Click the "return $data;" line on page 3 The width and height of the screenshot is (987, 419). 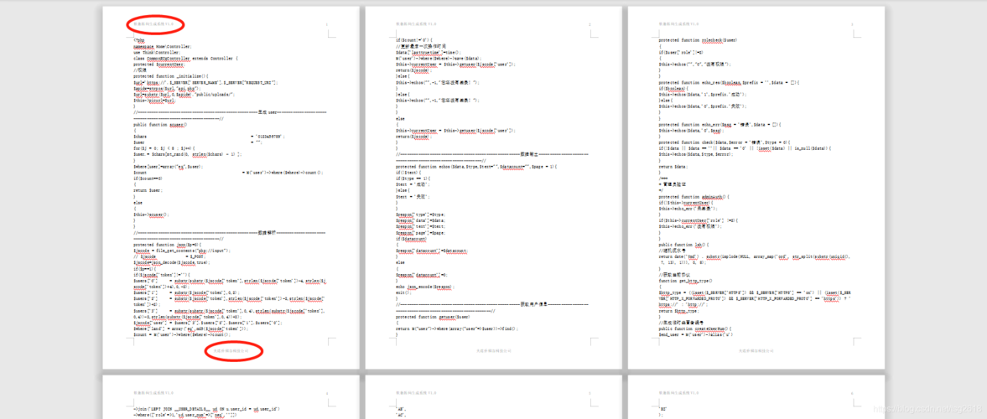[x=673, y=166]
